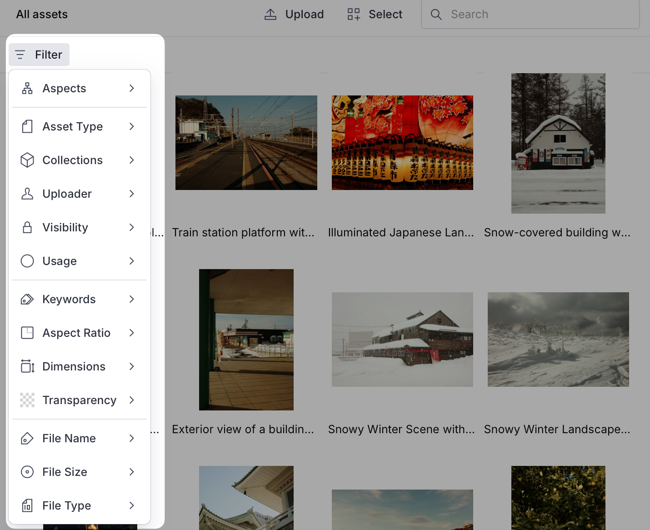Click the Uploader person icon

27,194
